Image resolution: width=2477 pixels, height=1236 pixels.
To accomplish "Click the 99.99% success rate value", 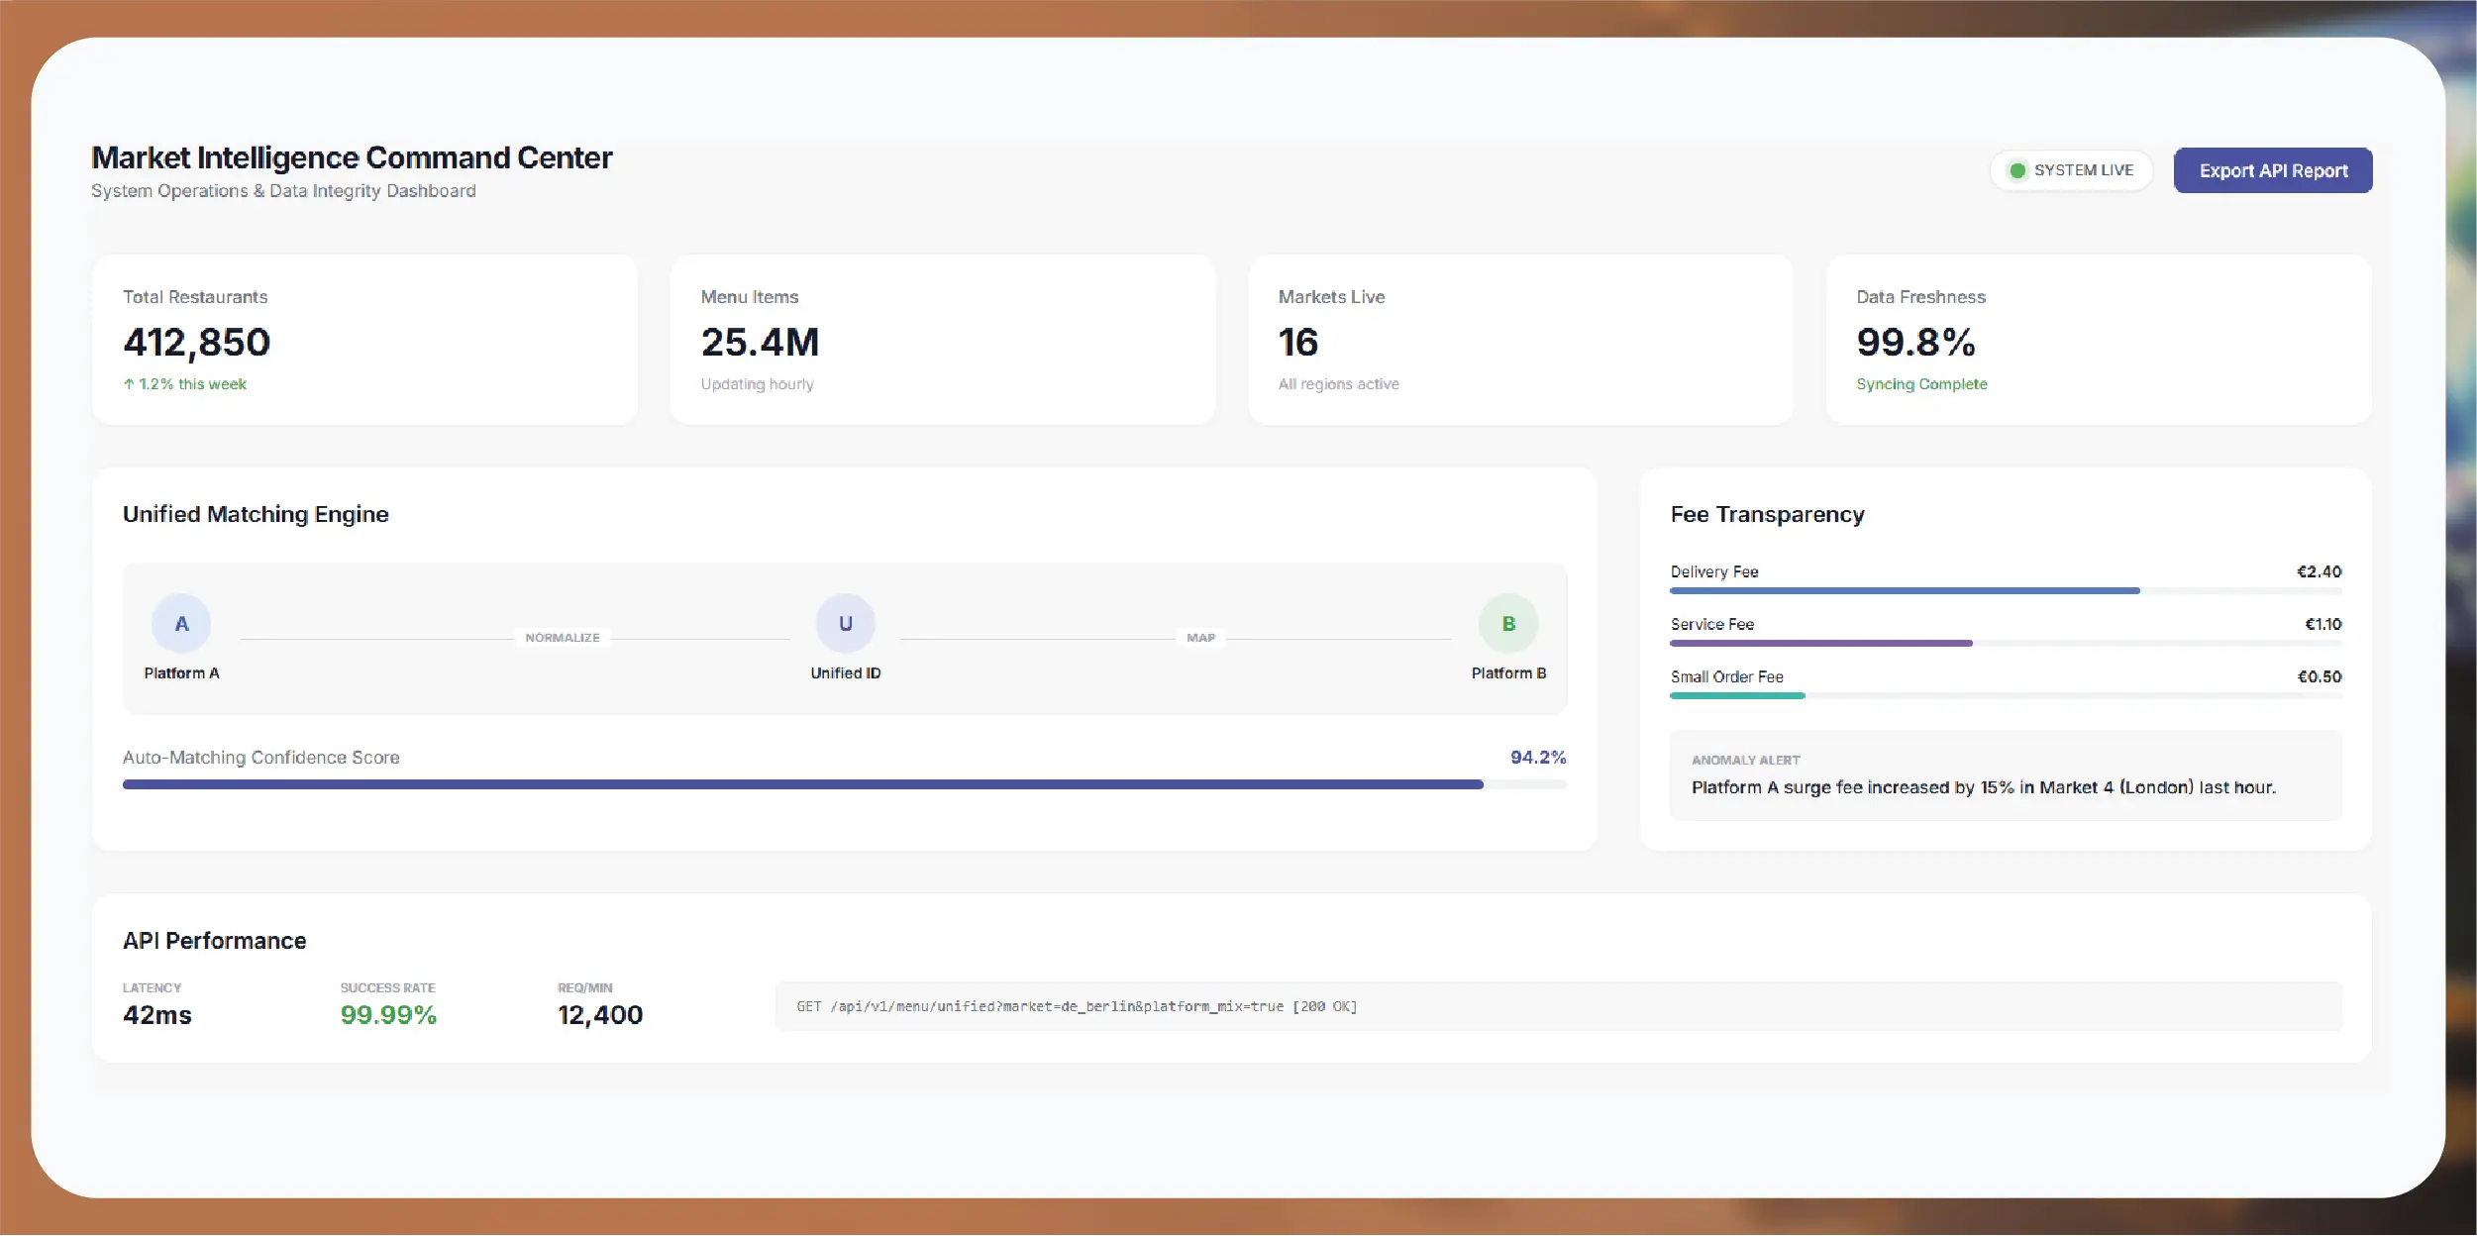I will (388, 1015).
